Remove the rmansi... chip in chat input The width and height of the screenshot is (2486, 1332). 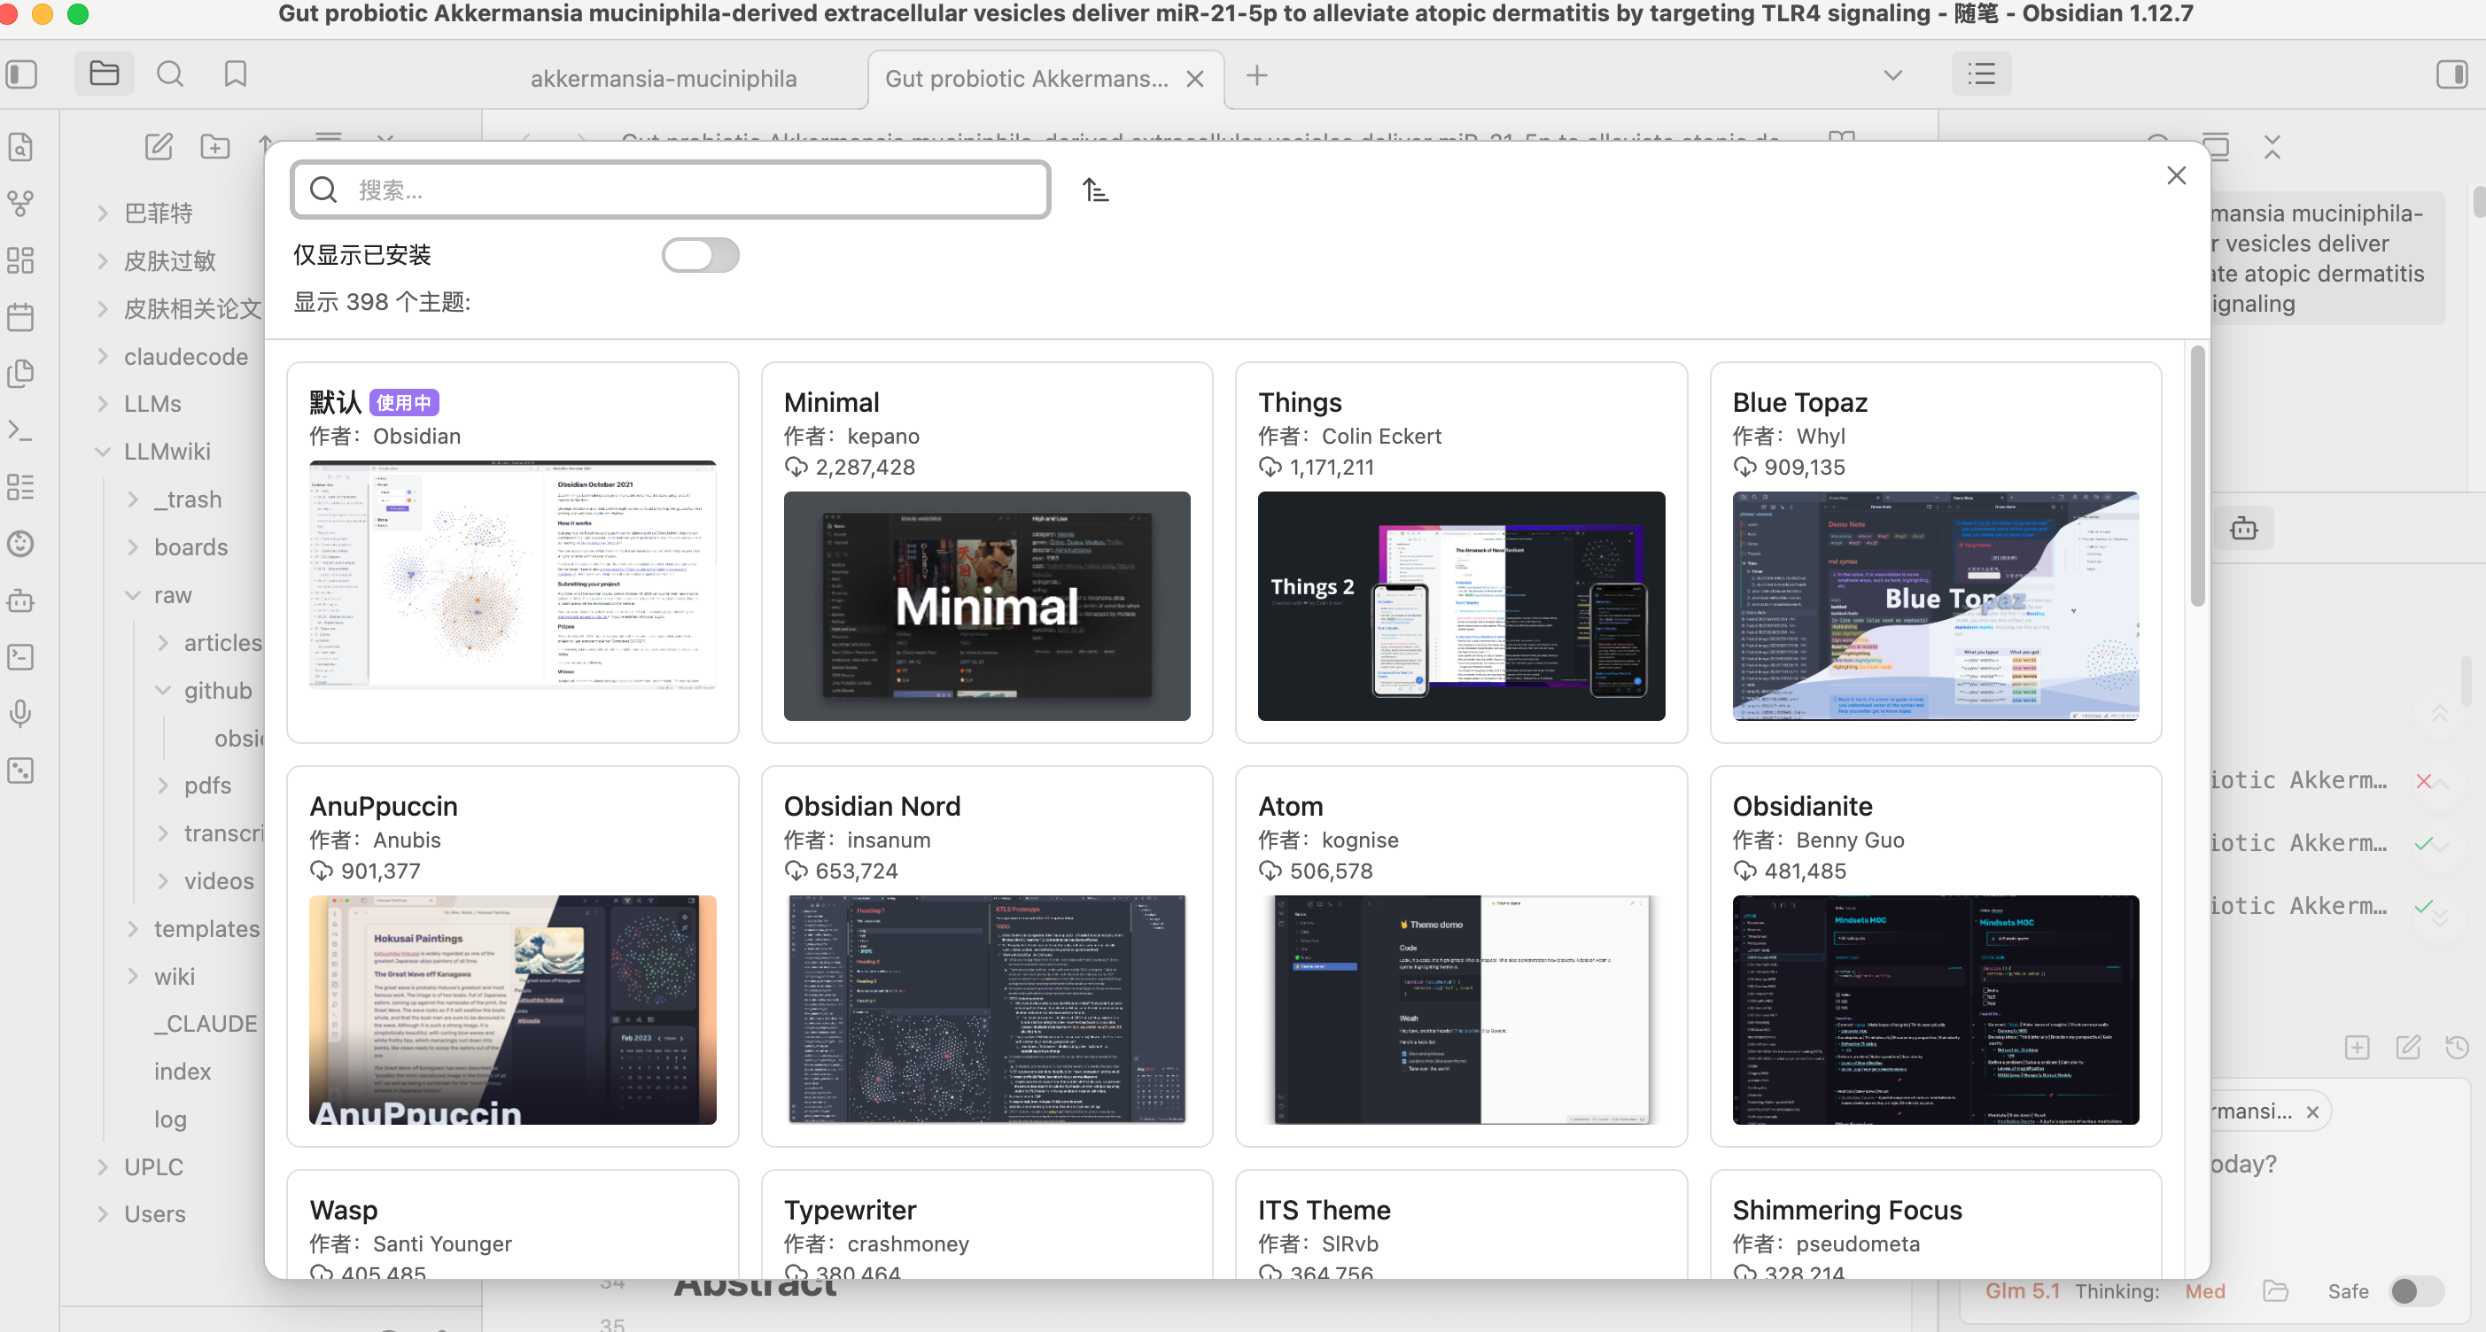[2312, 1112]
